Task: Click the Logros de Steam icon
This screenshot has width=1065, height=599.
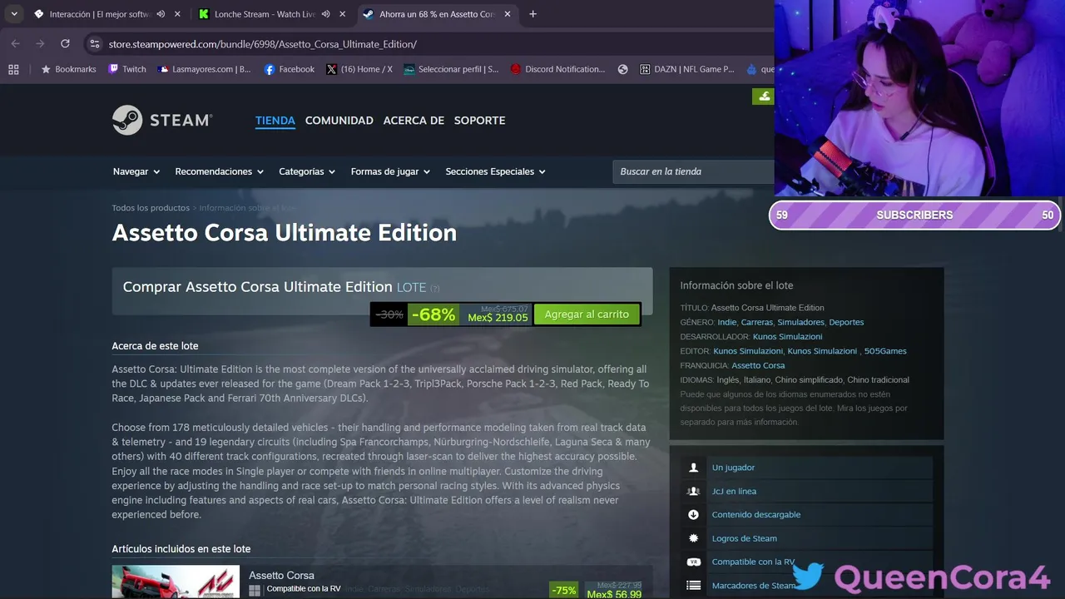Action: pos(693,538)
